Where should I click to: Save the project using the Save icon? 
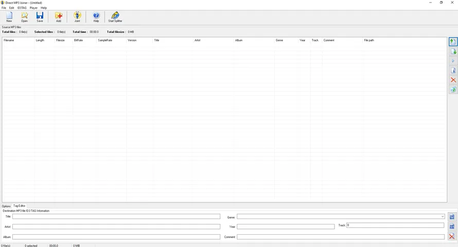click(40, 17)
